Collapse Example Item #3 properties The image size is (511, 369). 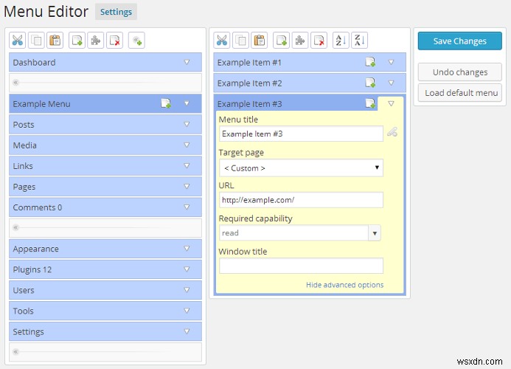point(391,104)
